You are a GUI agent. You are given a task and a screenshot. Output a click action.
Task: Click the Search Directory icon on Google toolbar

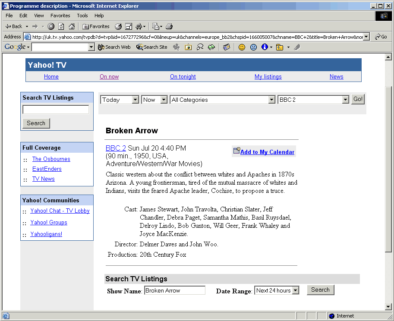click(211, 47)
